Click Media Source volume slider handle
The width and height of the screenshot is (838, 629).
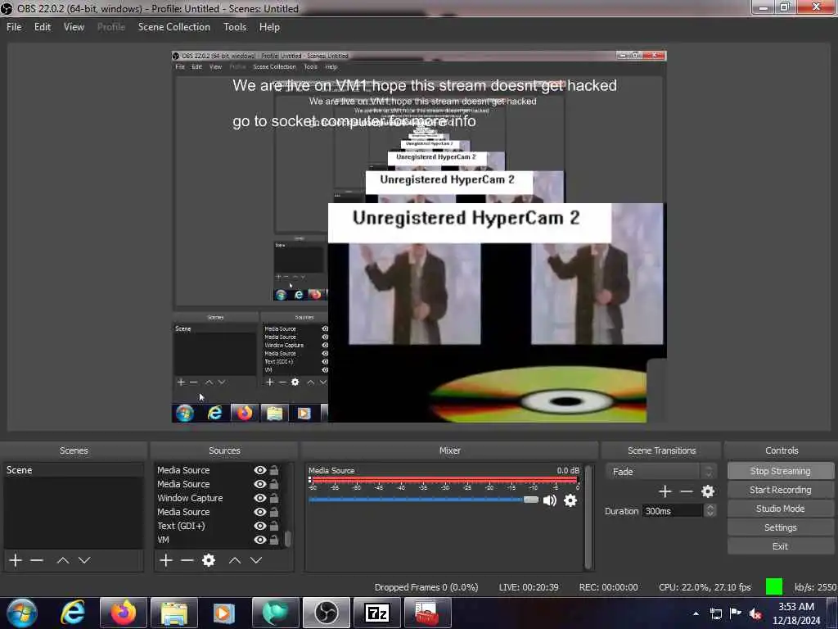click(530, 500)
